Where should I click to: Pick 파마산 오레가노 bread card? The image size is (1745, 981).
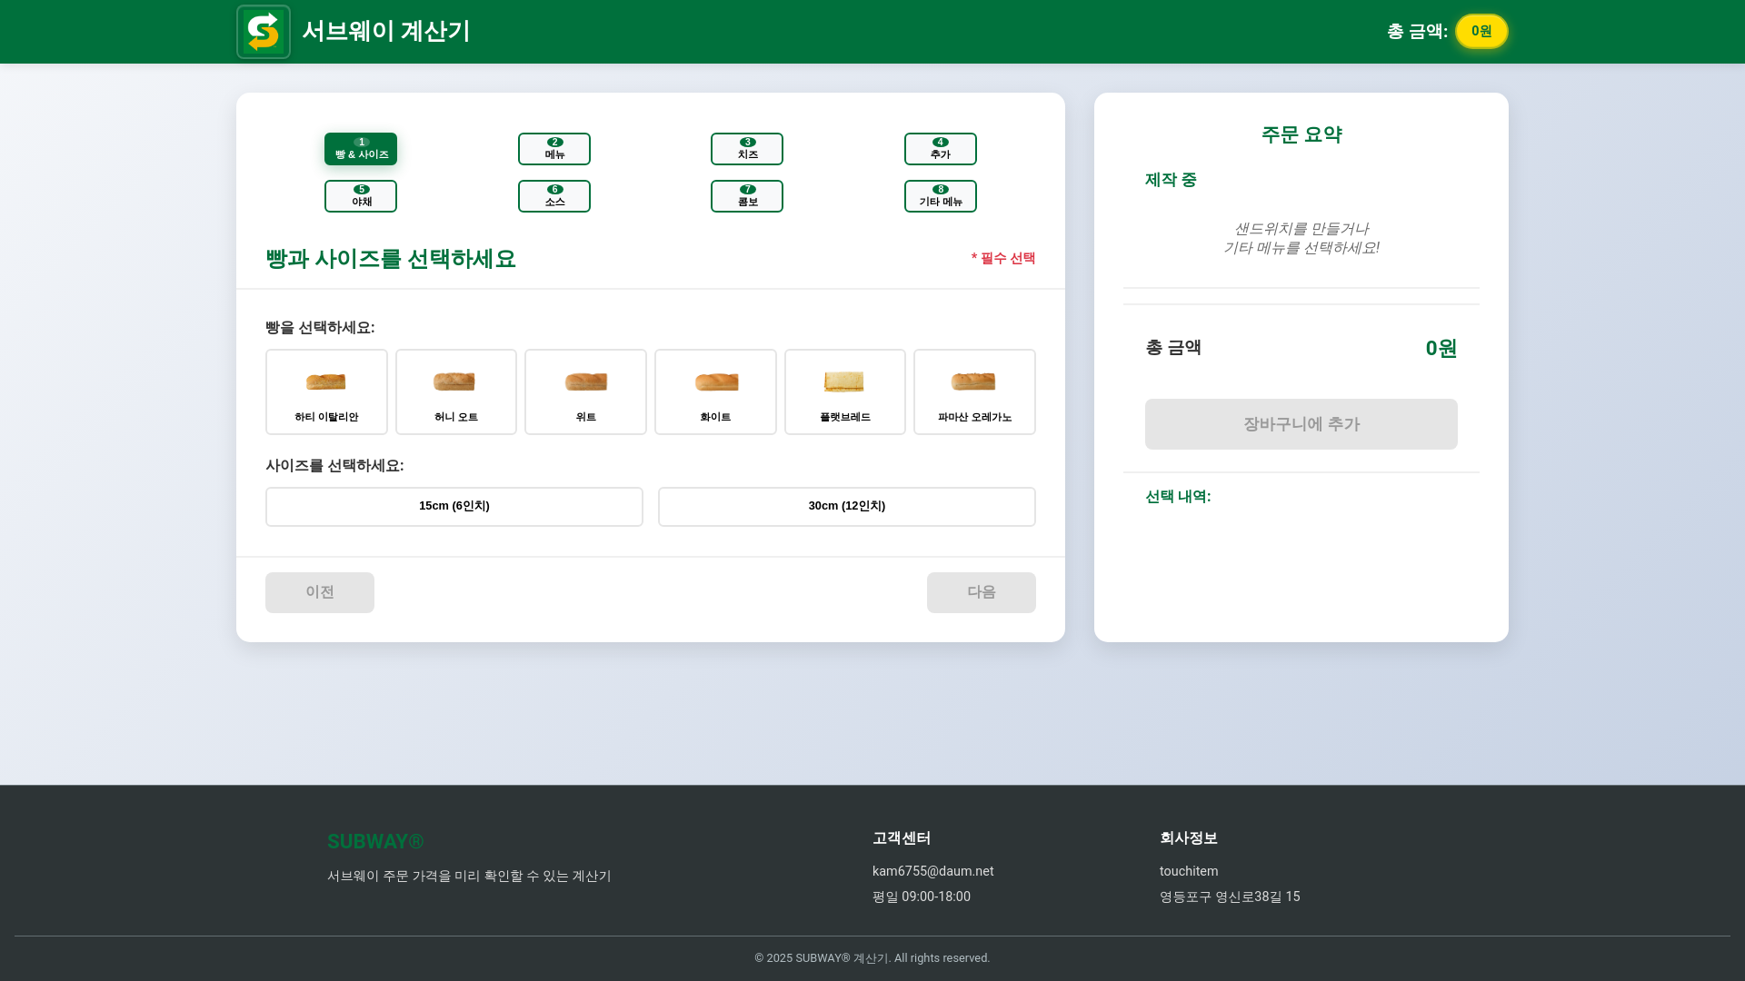(974, 391)
